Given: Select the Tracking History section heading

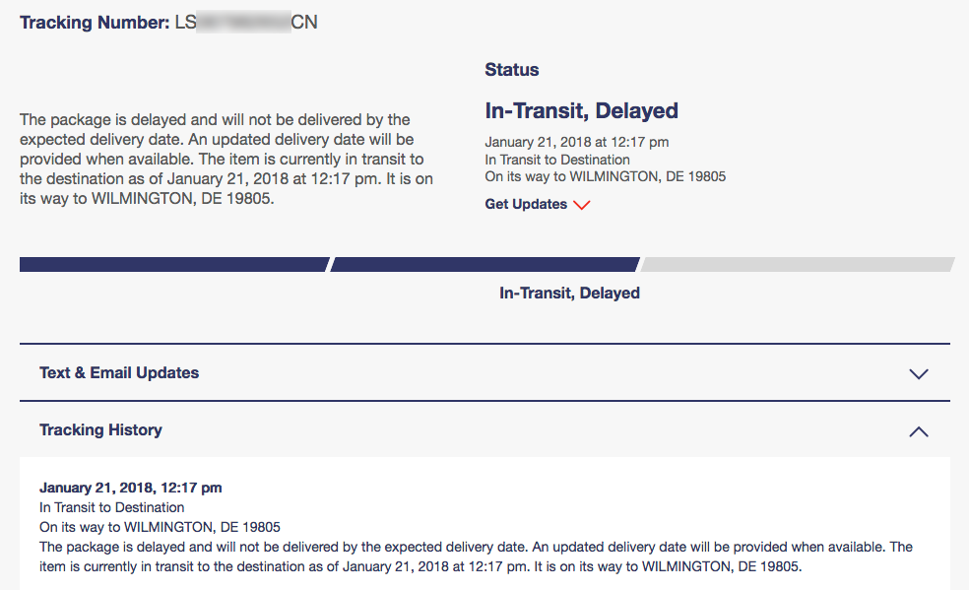Looking at the screenshot, I should (100, 429).
